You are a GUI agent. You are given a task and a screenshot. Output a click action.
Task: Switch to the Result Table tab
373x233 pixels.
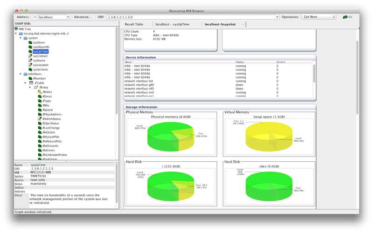pyautogui.click(x=134, y=24)
